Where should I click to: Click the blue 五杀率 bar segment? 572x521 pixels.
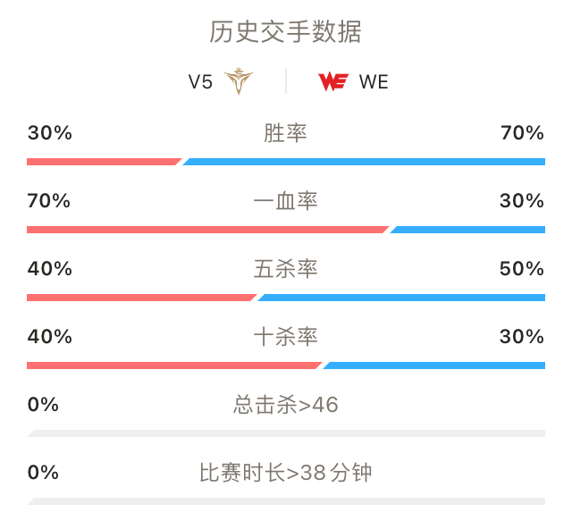[401, 298]
